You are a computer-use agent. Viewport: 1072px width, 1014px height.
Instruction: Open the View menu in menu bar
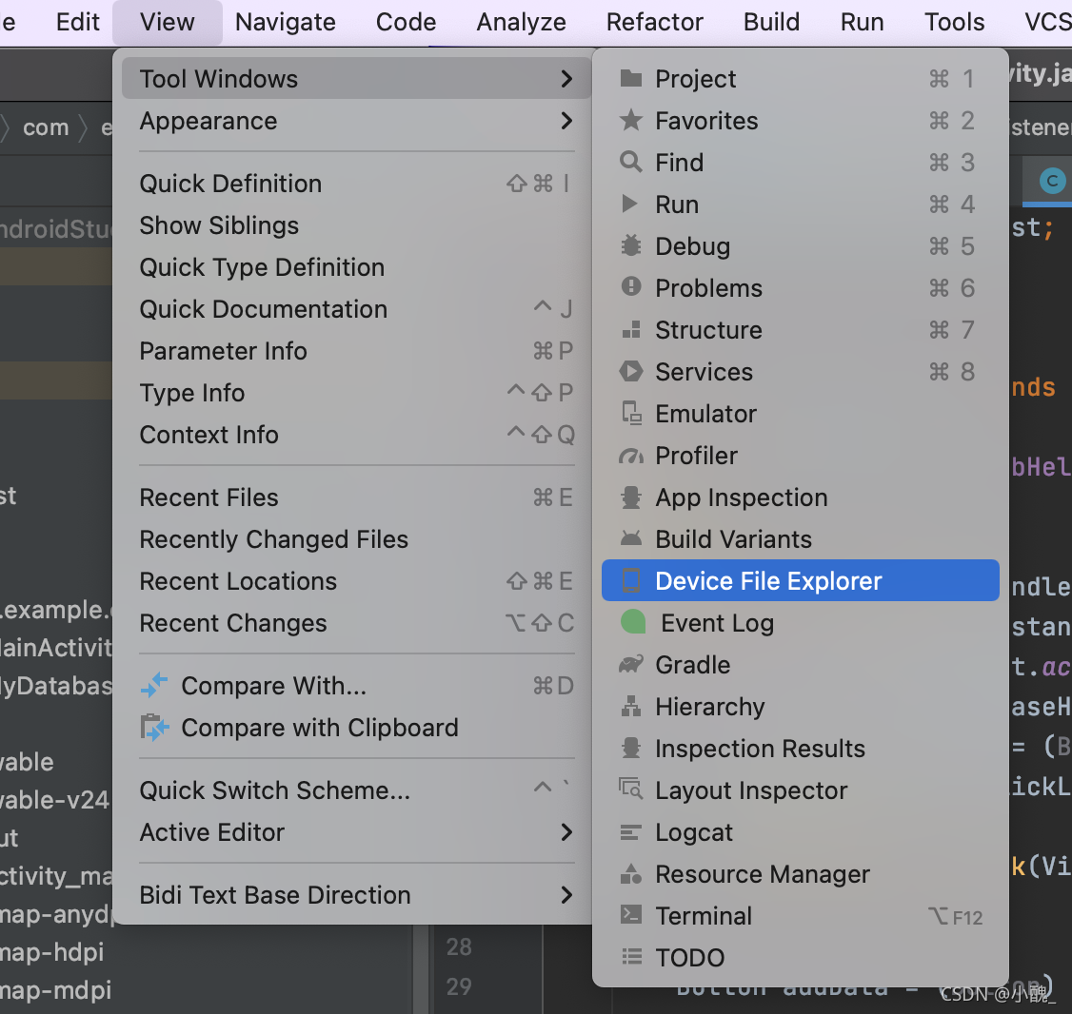coord(168,22)
